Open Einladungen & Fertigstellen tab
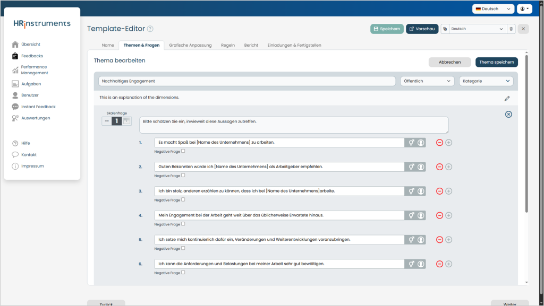The width and height of the screenshot is (544, 306). pyautogui.click(x=294, y=46)
